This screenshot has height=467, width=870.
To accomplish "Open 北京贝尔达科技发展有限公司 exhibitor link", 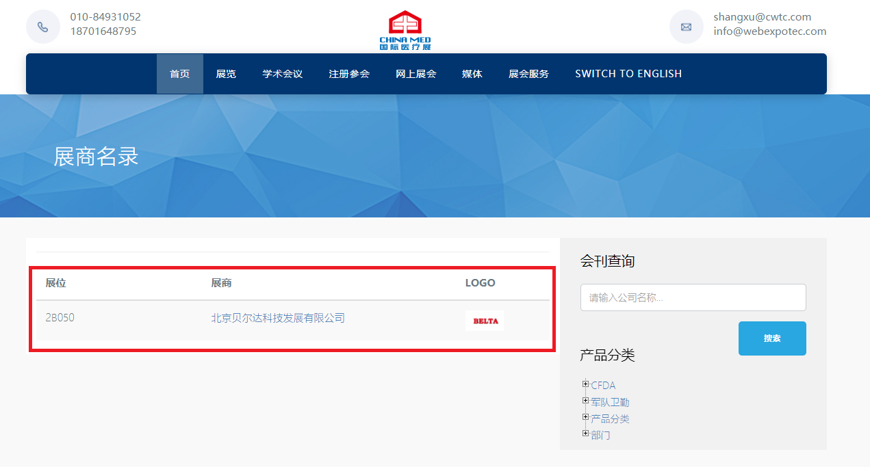I will (x=278, y=318).
